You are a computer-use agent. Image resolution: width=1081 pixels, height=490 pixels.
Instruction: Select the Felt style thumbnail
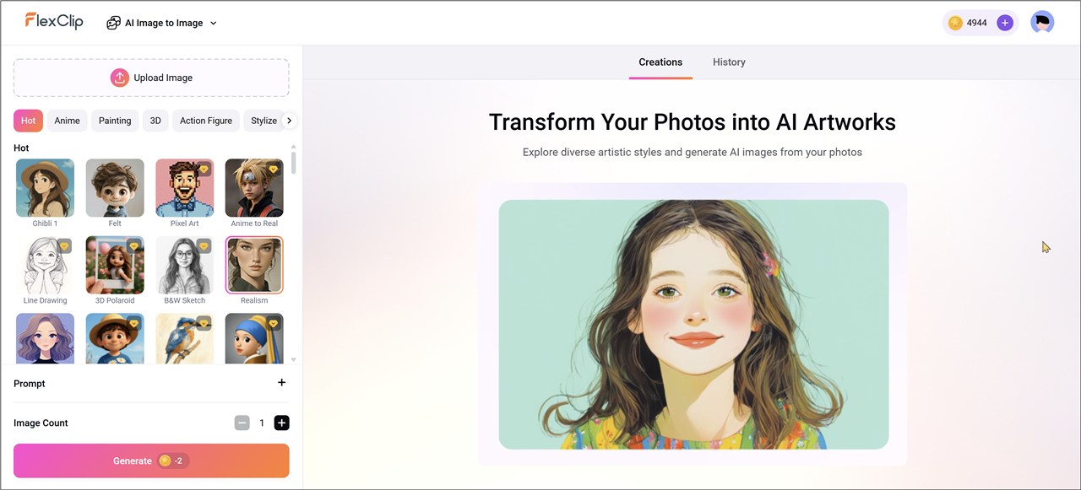115,188
